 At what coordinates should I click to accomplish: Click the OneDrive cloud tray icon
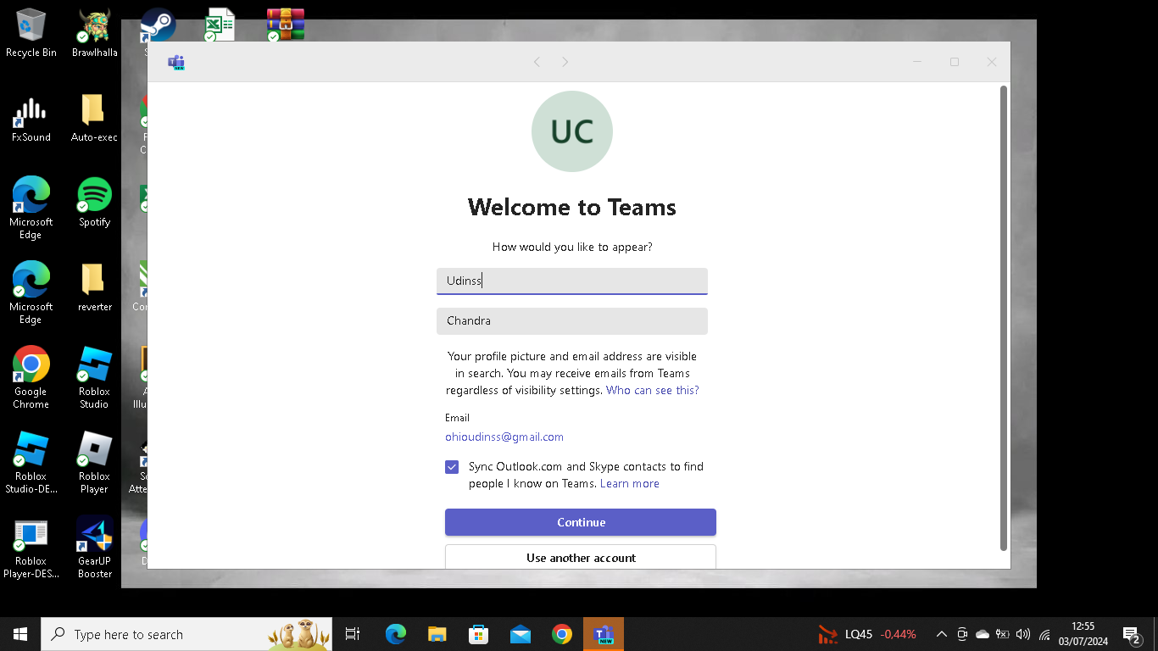983,634
